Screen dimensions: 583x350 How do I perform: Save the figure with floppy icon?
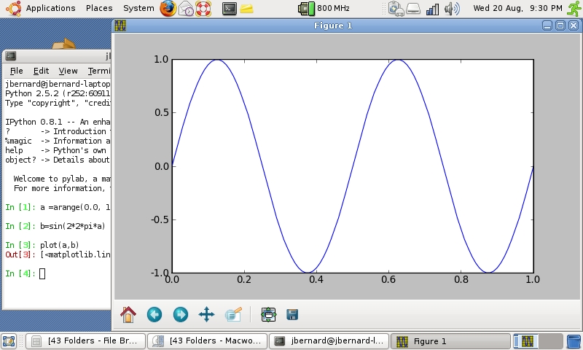[292, 314]
